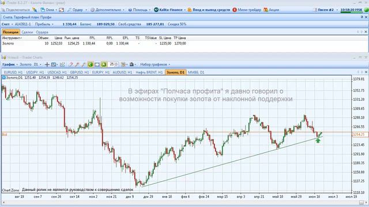This screenshot has height=207, width=369.
Task: Click the Chart Zone label
Action: pos(10,190)
